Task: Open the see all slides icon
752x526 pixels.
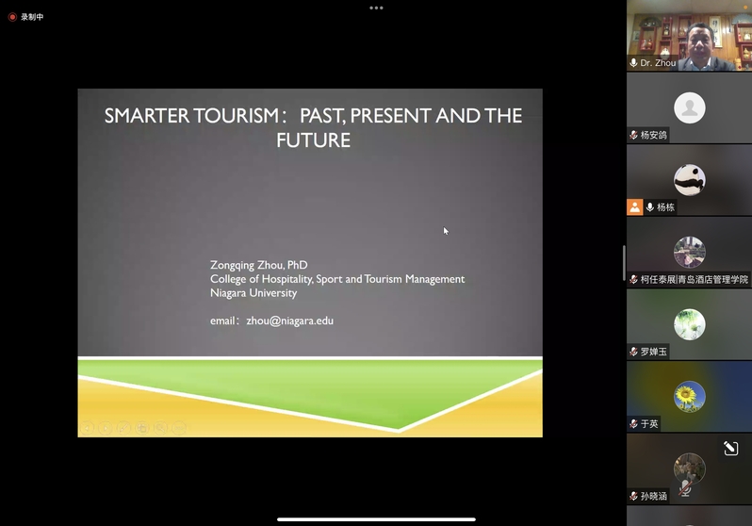Action: click(x=142, y=428)
